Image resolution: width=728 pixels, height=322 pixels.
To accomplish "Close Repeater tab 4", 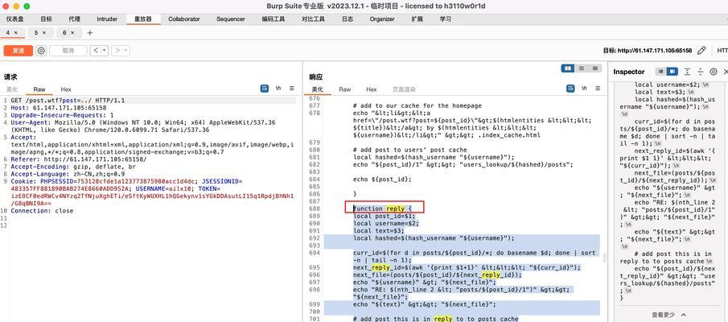I will click(15, 32).
